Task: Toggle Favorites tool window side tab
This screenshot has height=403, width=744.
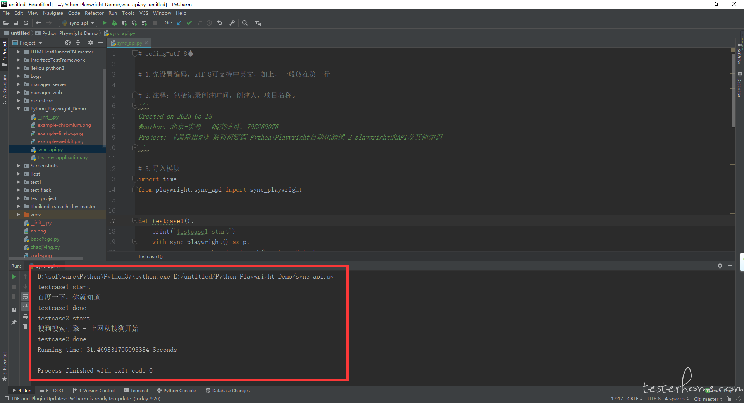Action: (x=4, y=367)
